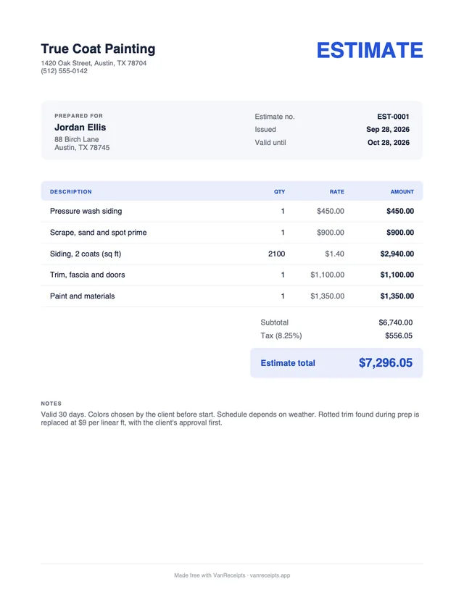
Task: Click the $450.00 rate for pressure wash
Action: 331,211
